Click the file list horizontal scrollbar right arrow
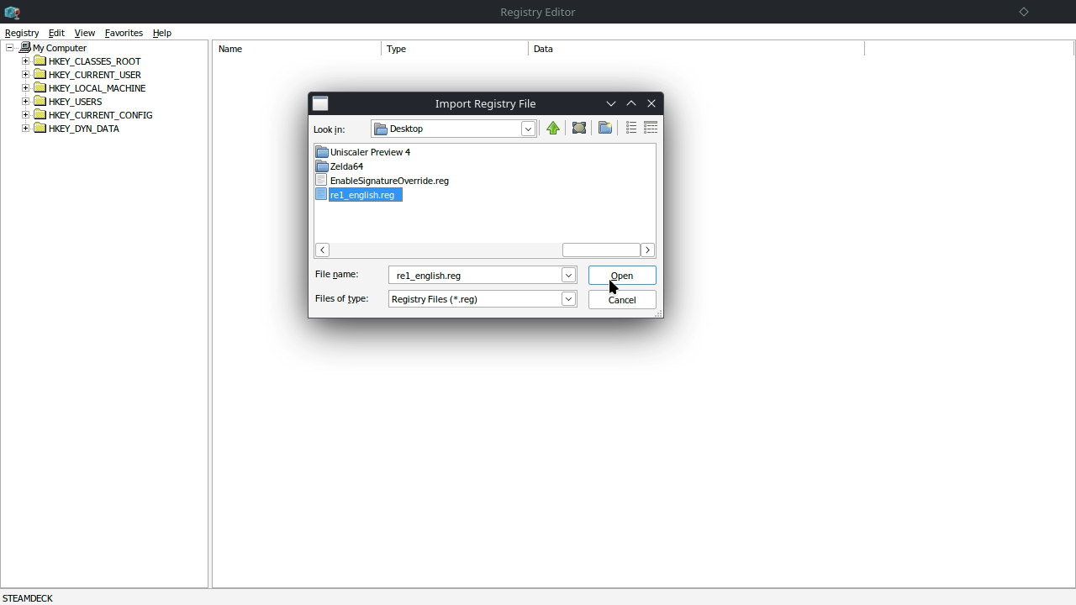The height and width of the screenshot is (605, 1076). click(647, 250)
